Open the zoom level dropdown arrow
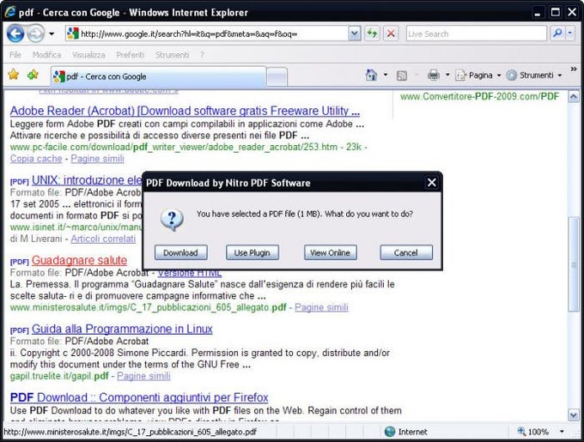584x442 pixels. (x=562, y=432)
